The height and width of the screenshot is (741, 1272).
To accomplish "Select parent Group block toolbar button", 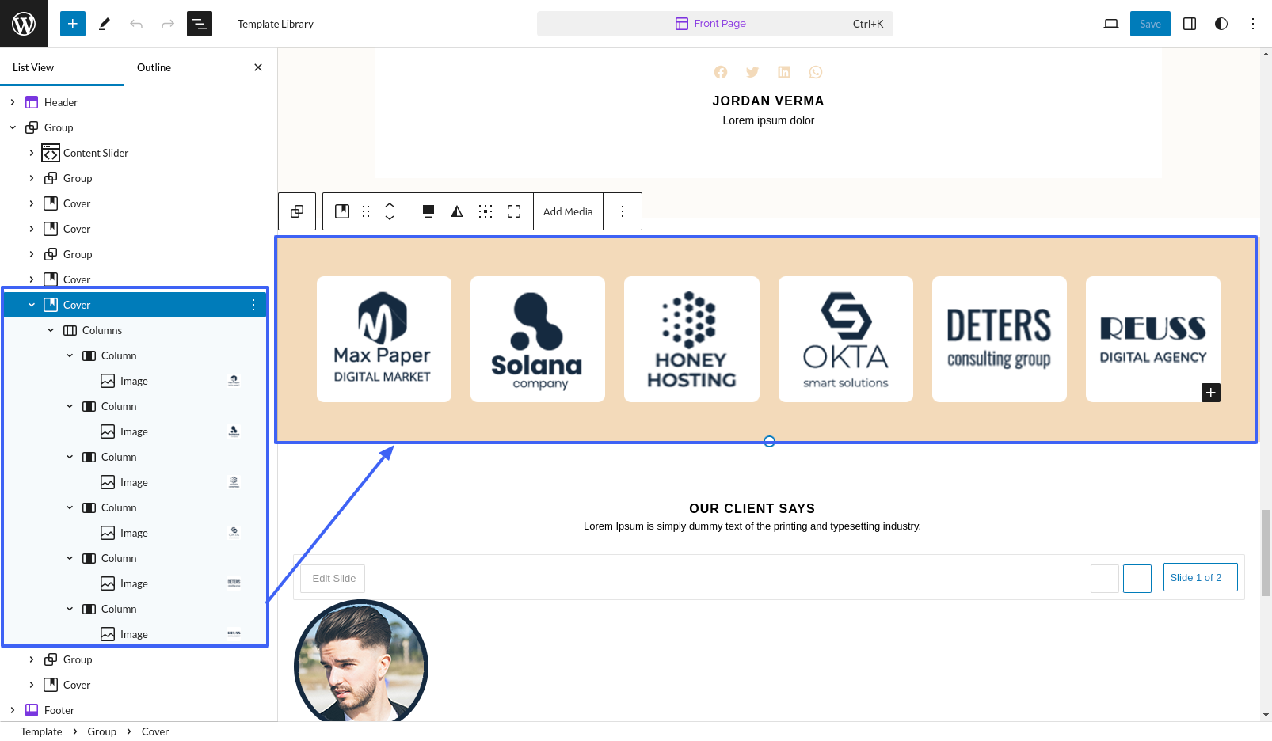I will click(x=297, y=211).
